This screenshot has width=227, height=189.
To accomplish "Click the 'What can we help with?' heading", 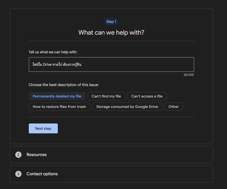I will coord(111,32).
